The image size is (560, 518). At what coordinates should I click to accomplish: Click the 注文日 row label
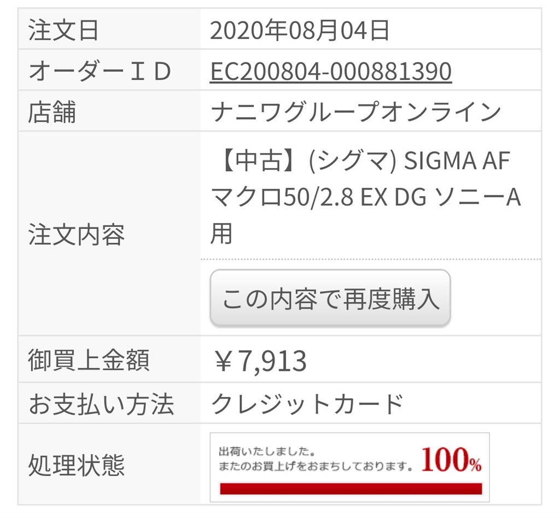(63, 31)
